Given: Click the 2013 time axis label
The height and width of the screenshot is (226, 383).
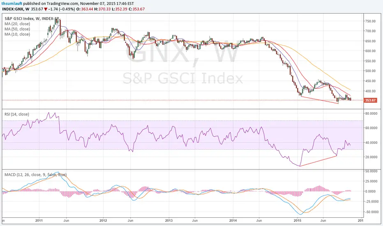Looking at the screenshot, I should pos(169,220).
